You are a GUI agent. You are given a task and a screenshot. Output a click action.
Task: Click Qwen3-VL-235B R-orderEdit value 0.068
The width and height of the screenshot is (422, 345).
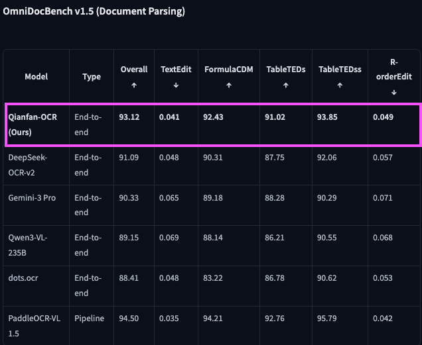coord(383,238)
